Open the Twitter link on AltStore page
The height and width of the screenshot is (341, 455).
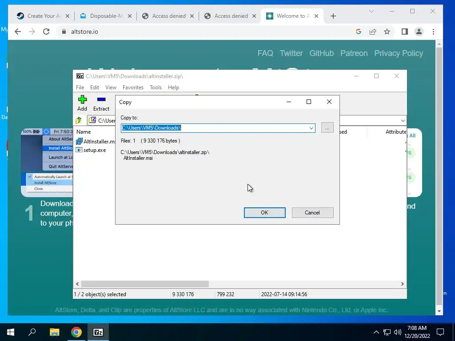[x=291, y=53]
